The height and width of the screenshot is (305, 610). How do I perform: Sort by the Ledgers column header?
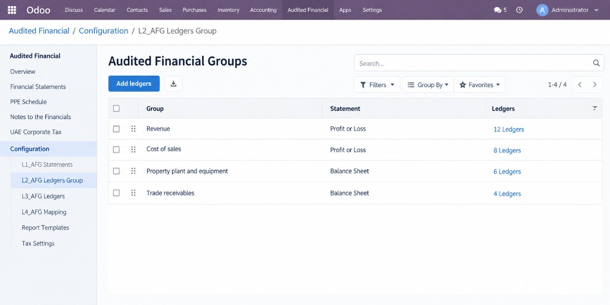coord(503,108)
